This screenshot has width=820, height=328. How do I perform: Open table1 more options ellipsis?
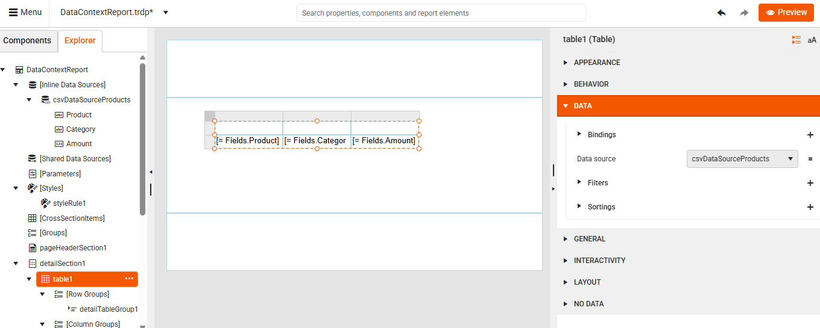click(129, 279)
